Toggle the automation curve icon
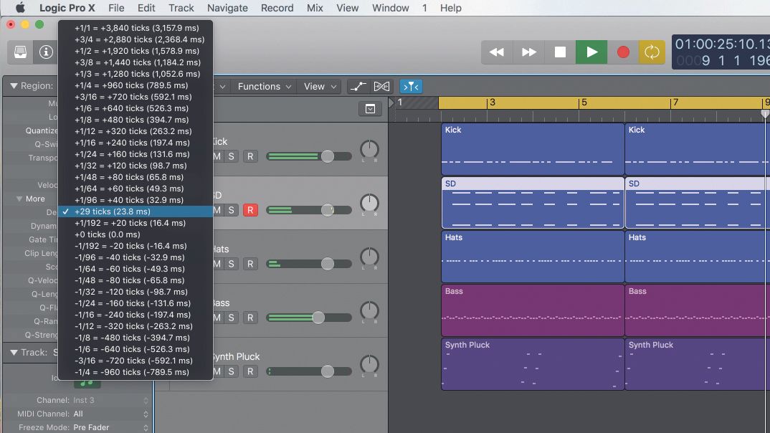 [x=358, y=87]
